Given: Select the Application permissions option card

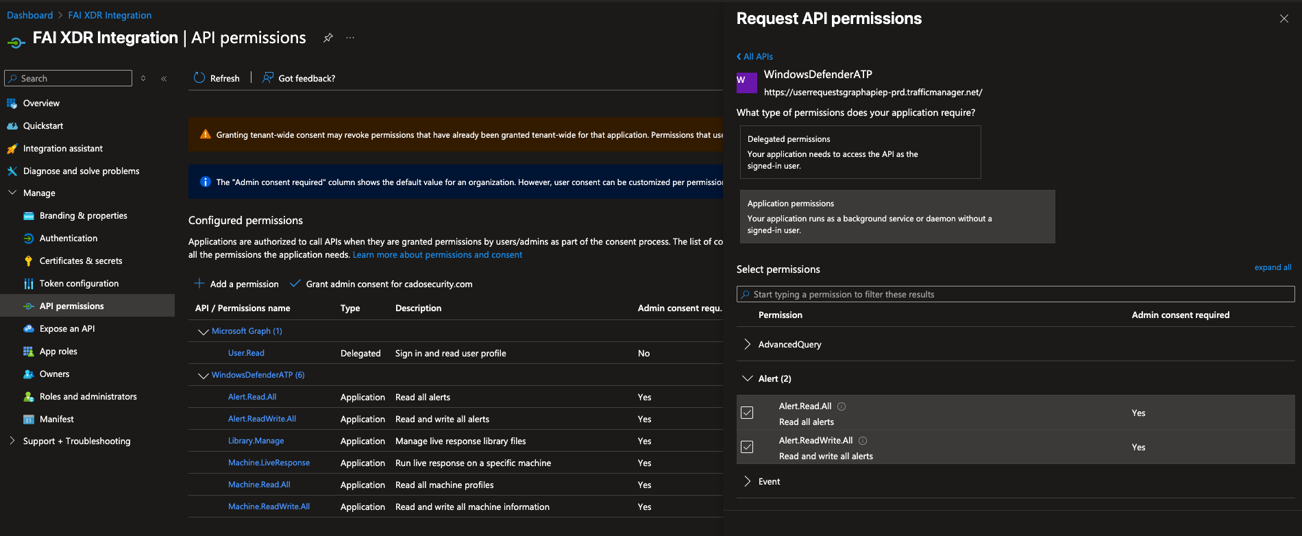Looking at the screenshot, I should 897,217.
